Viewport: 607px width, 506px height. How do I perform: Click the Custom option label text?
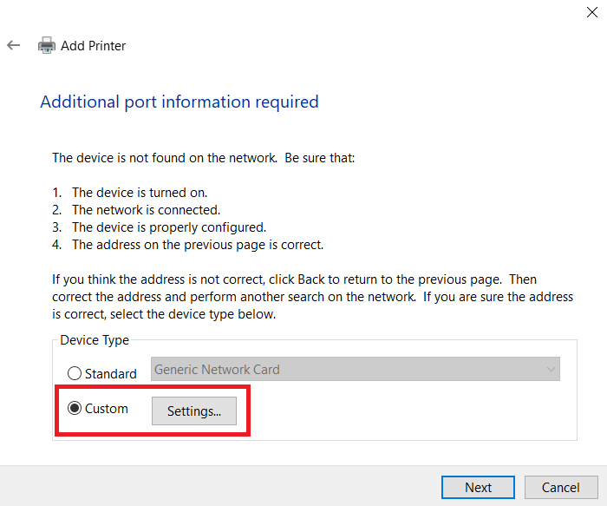pos(106,409)
